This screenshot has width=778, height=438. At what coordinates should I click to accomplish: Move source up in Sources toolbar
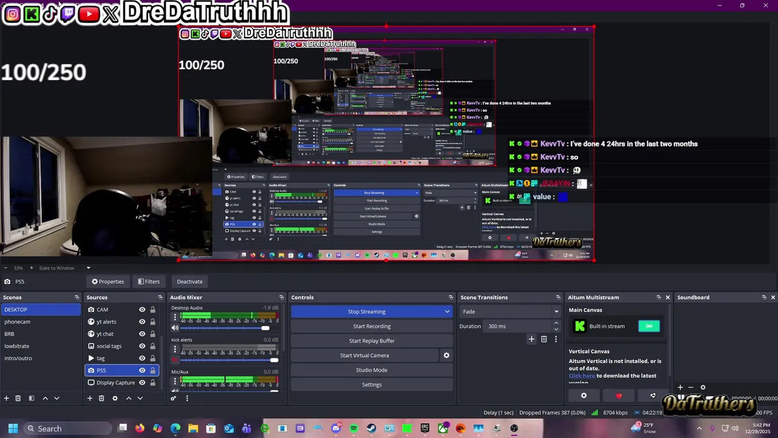(x=128, y=398)
